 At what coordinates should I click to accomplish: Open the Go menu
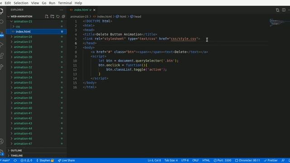[x=44, y=3]
